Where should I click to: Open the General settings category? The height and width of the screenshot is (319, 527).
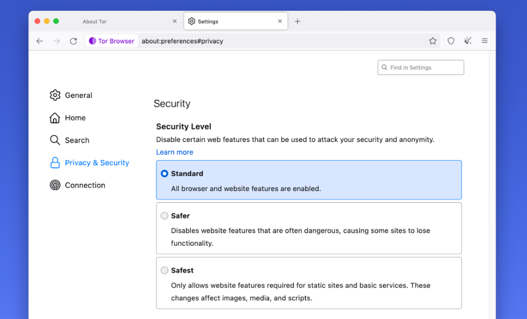(71, 95)
